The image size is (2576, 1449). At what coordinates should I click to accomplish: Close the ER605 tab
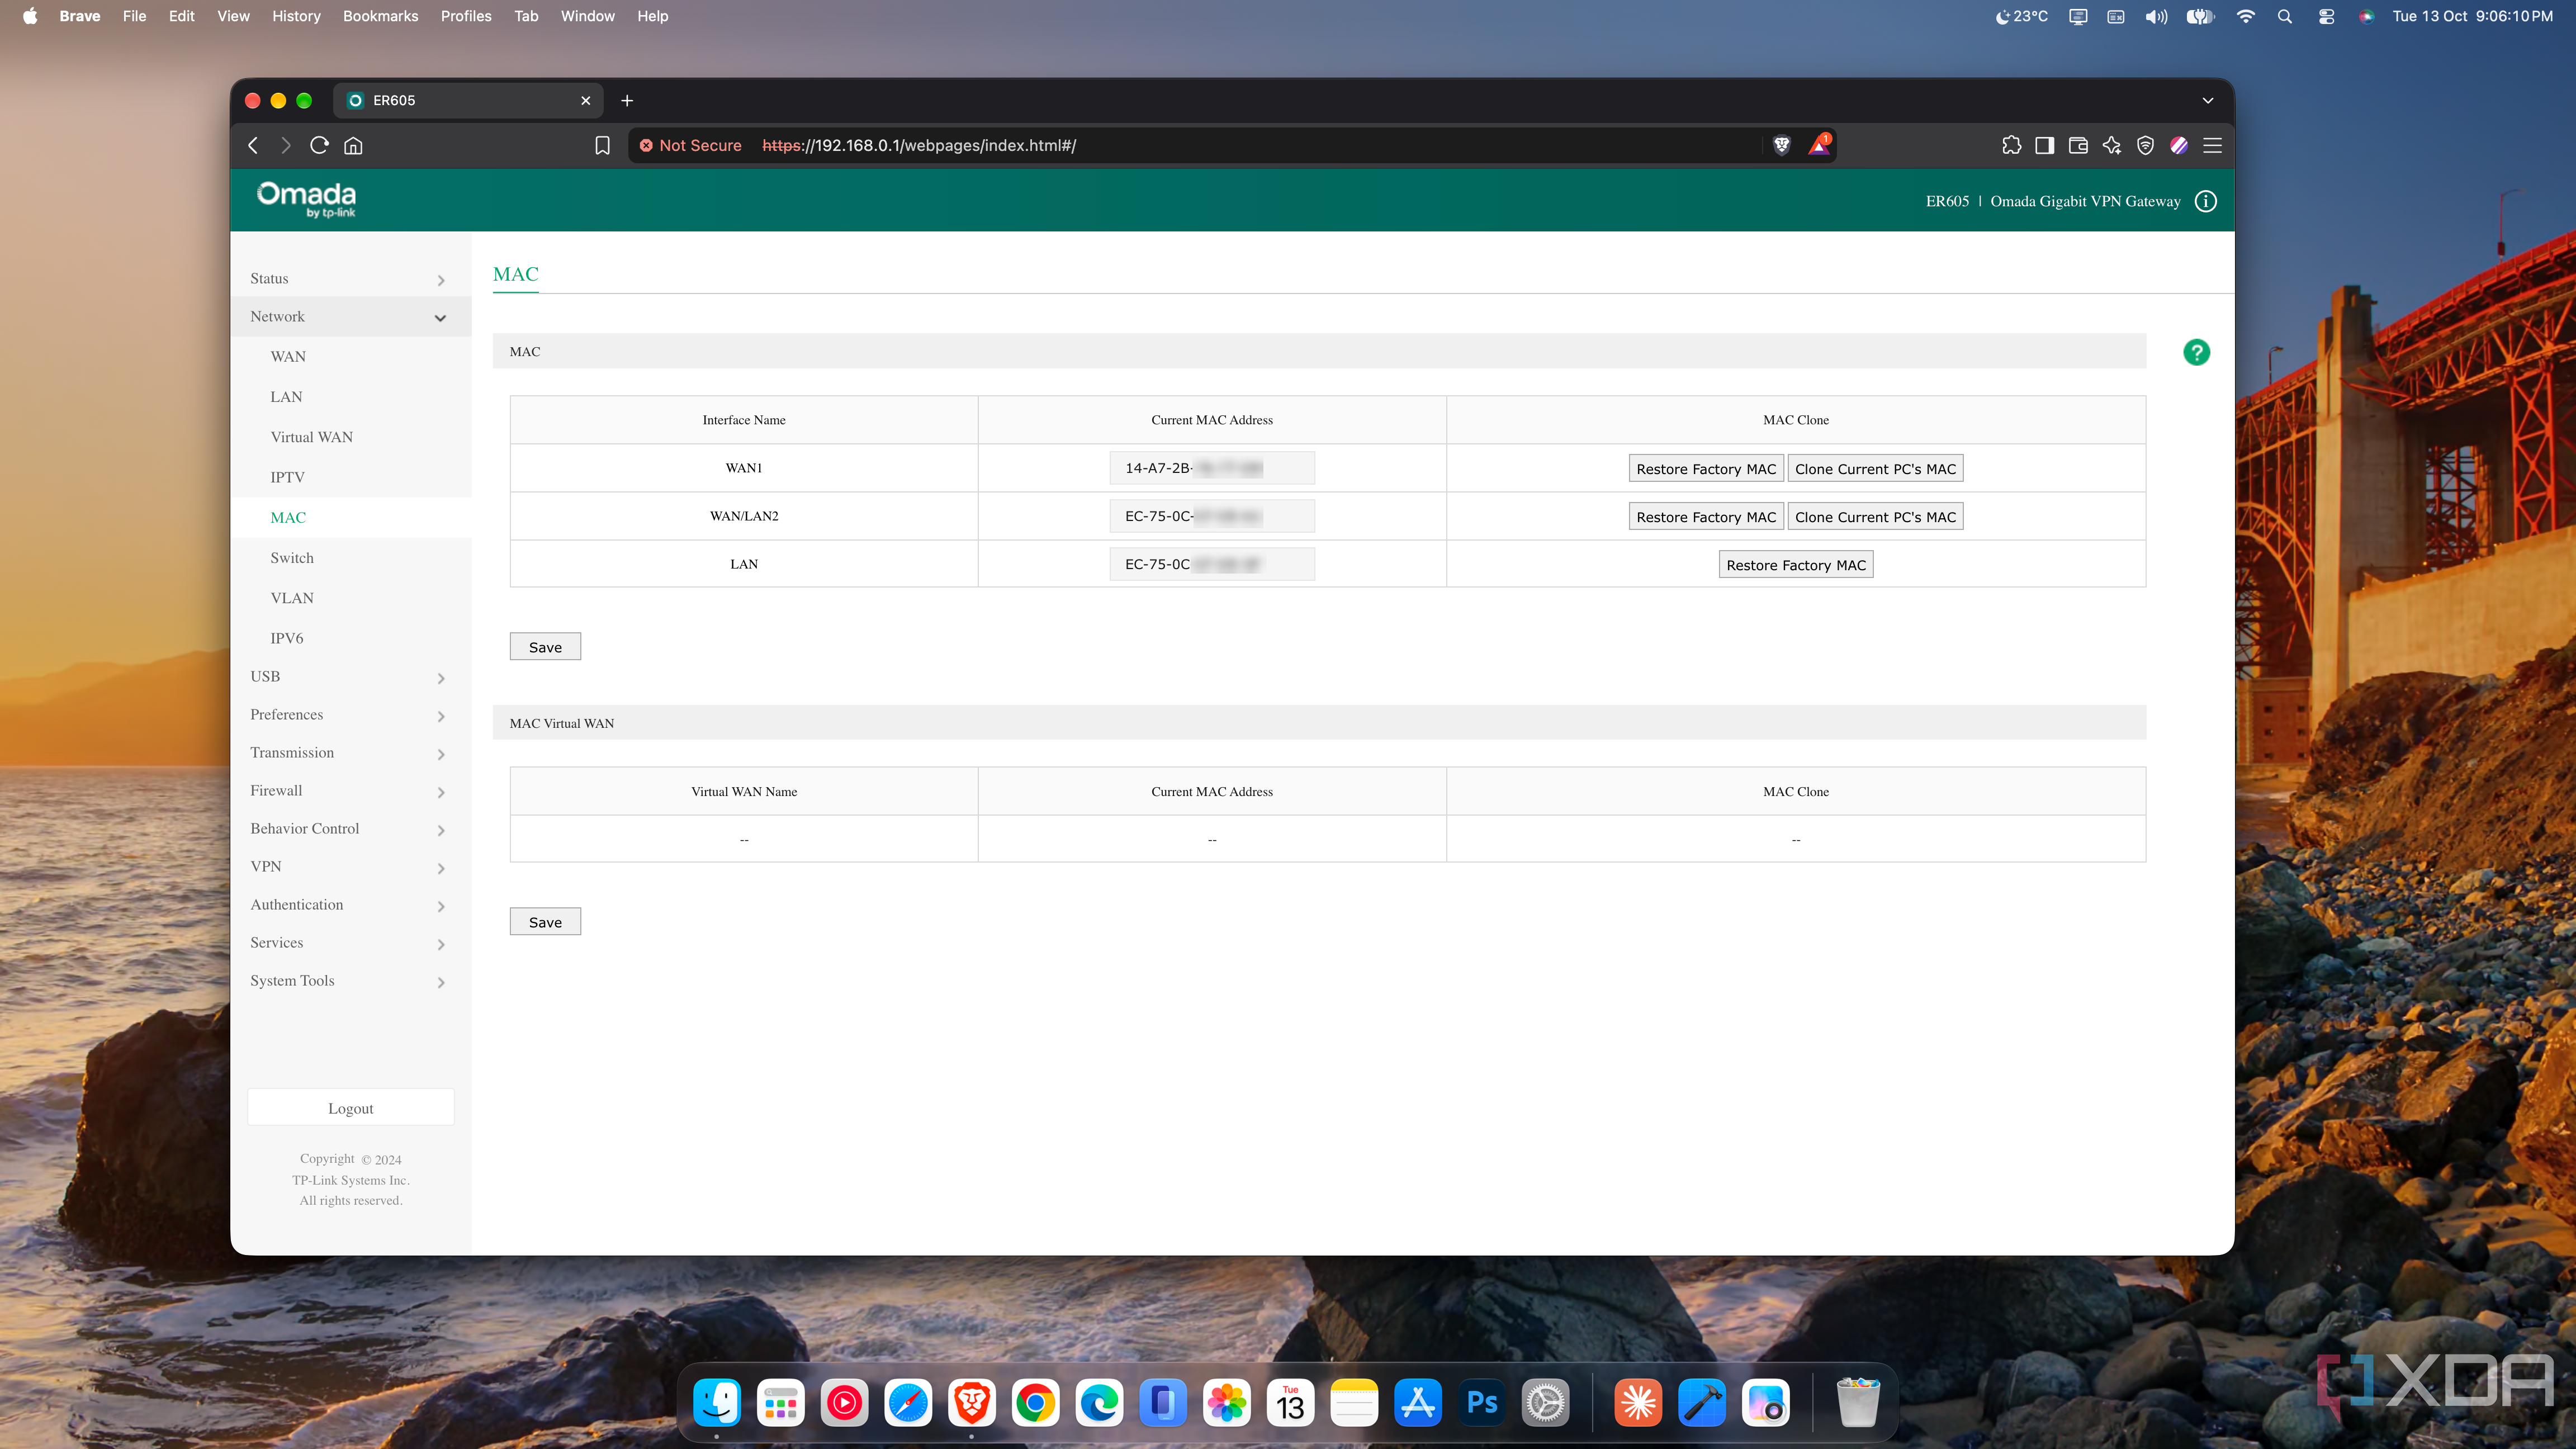586,100
